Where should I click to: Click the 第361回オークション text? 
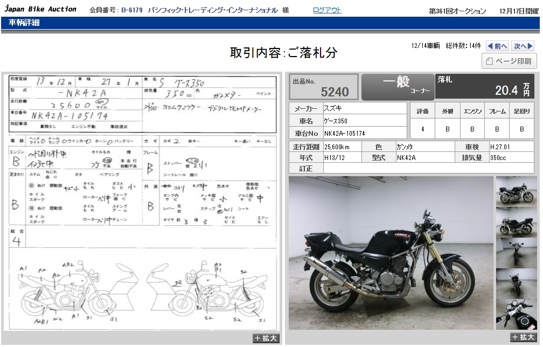click(x=457, y=11)
